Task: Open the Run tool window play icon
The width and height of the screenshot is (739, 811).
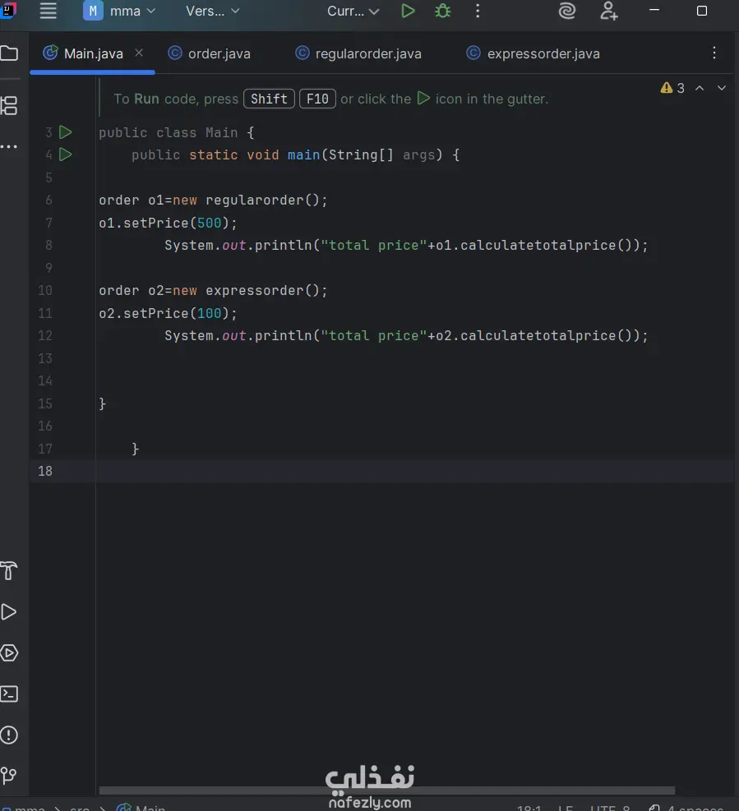Action: point(9,612)
